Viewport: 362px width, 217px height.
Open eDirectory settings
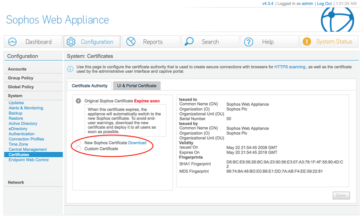18,129
